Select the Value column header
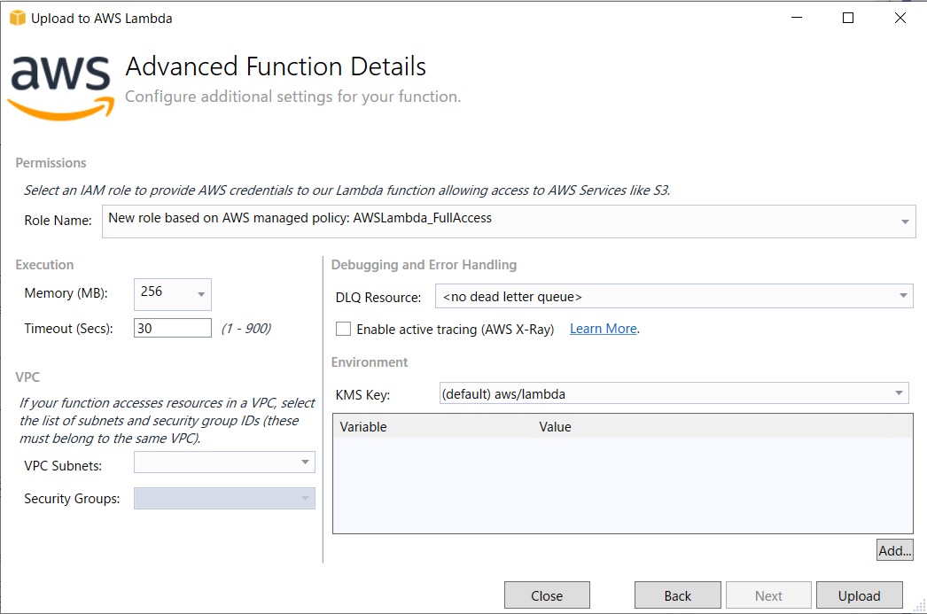Image resolution: width=927 pixels, height=614 pixels. click(x=555, y=427)
